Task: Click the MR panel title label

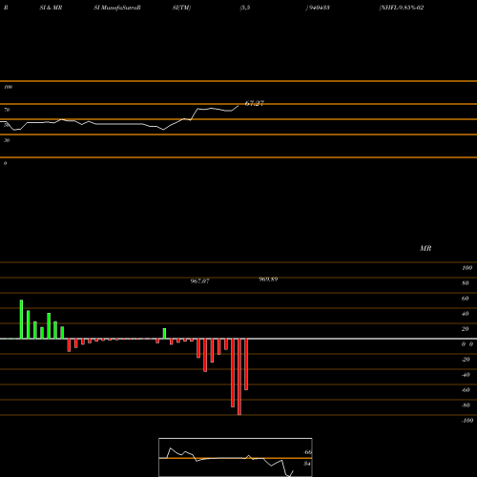Action: (x=425, y=248)
